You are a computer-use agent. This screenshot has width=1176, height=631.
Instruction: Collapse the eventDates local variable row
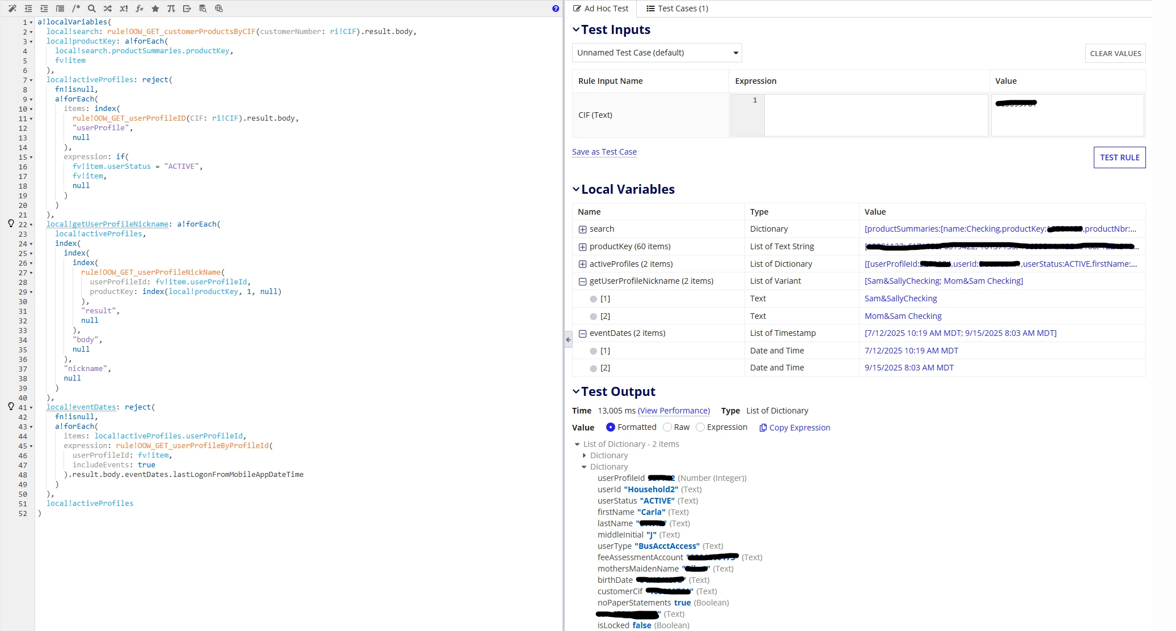click(582, 334)
